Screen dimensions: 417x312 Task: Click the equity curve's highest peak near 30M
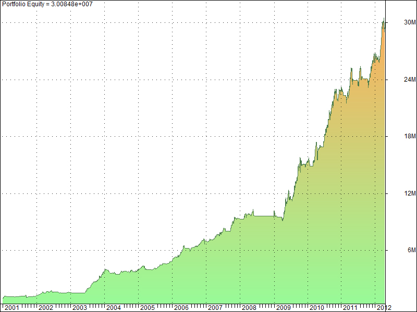point(384,20)
